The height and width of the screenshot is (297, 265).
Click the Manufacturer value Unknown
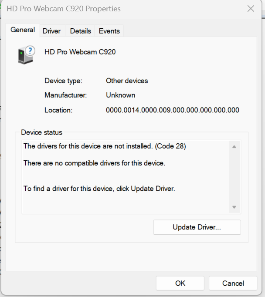121,95
